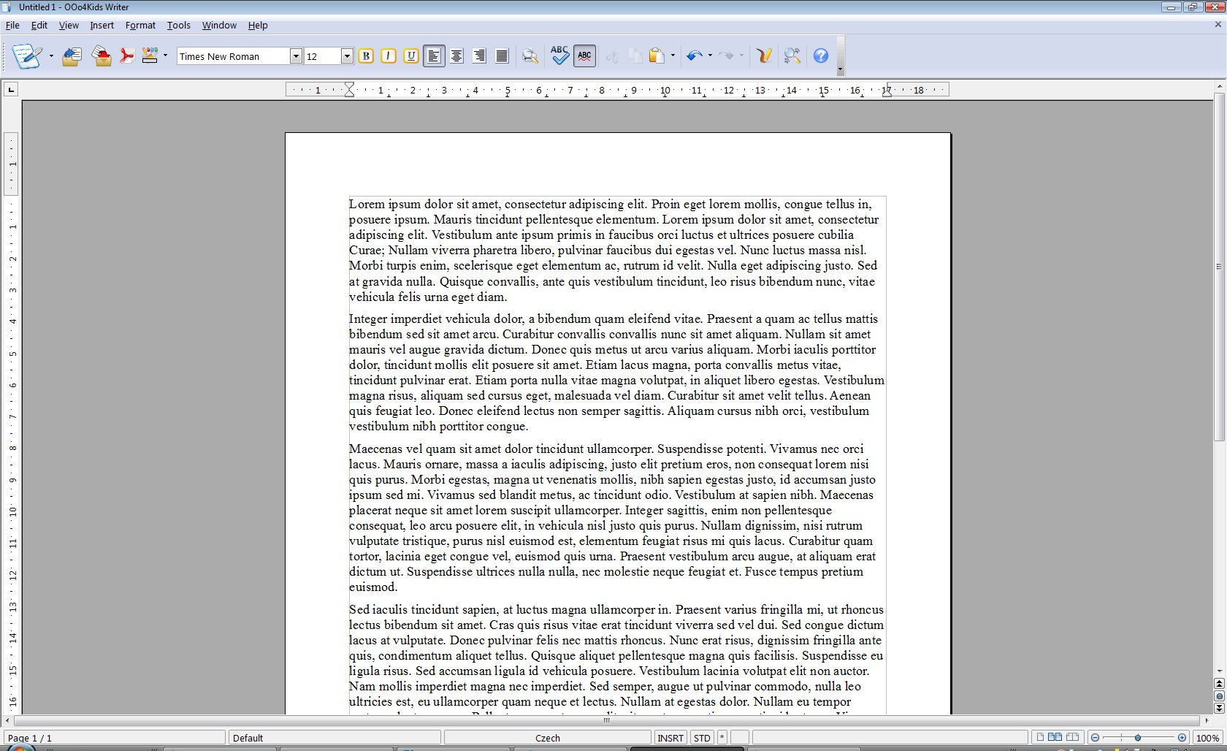Screen dimensions: 1227x751
Task: Open the Redo history dropdown
Action: (x=741, y=56)
